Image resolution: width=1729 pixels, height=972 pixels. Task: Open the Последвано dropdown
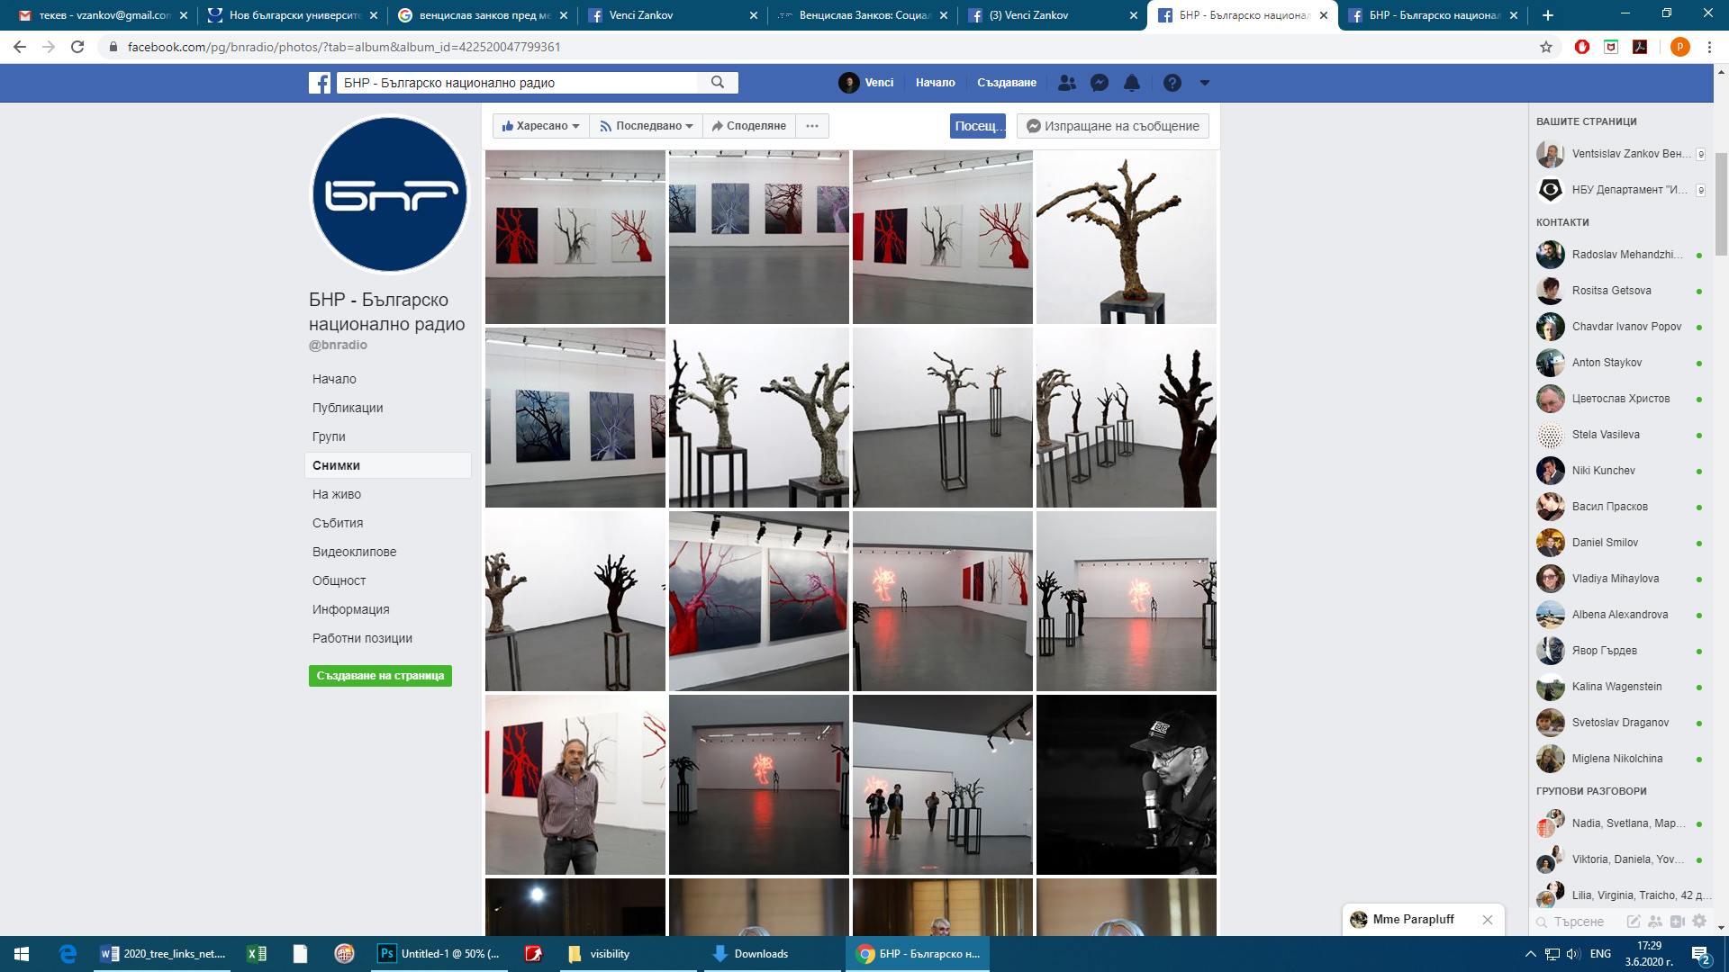(x=646, y=126)
